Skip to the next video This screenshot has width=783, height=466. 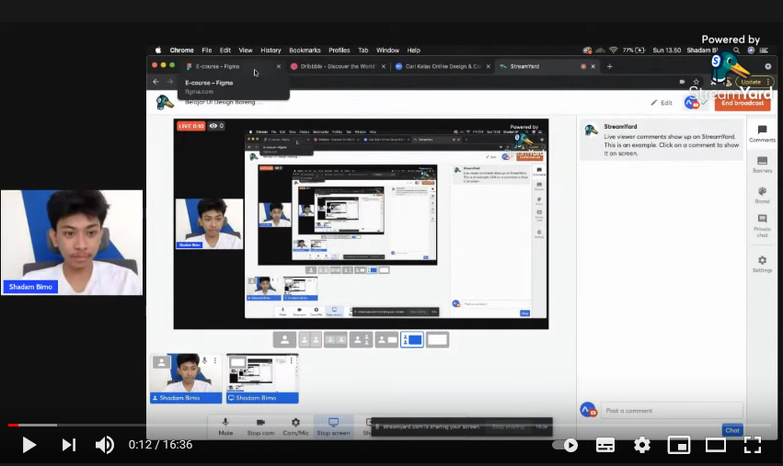point(68,445)
